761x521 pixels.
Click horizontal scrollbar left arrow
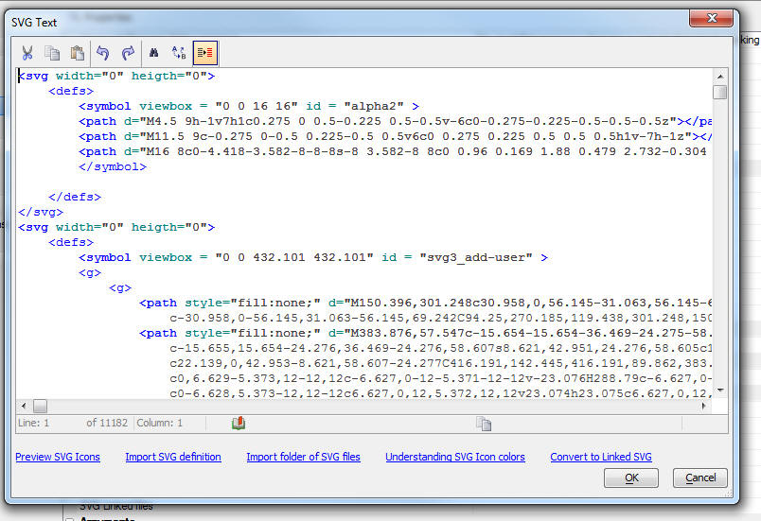(x=24, y=406)
